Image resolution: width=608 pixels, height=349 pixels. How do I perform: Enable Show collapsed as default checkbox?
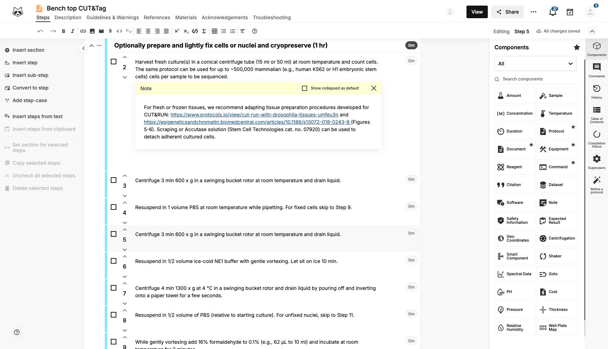[304, 88]
